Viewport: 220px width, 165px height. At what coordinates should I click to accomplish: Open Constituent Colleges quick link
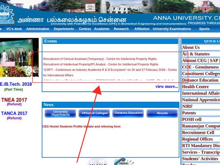click(201, 74)
